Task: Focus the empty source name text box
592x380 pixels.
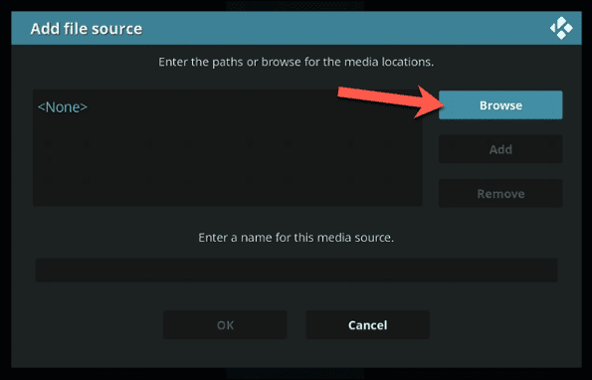Action: pos(296,270)
